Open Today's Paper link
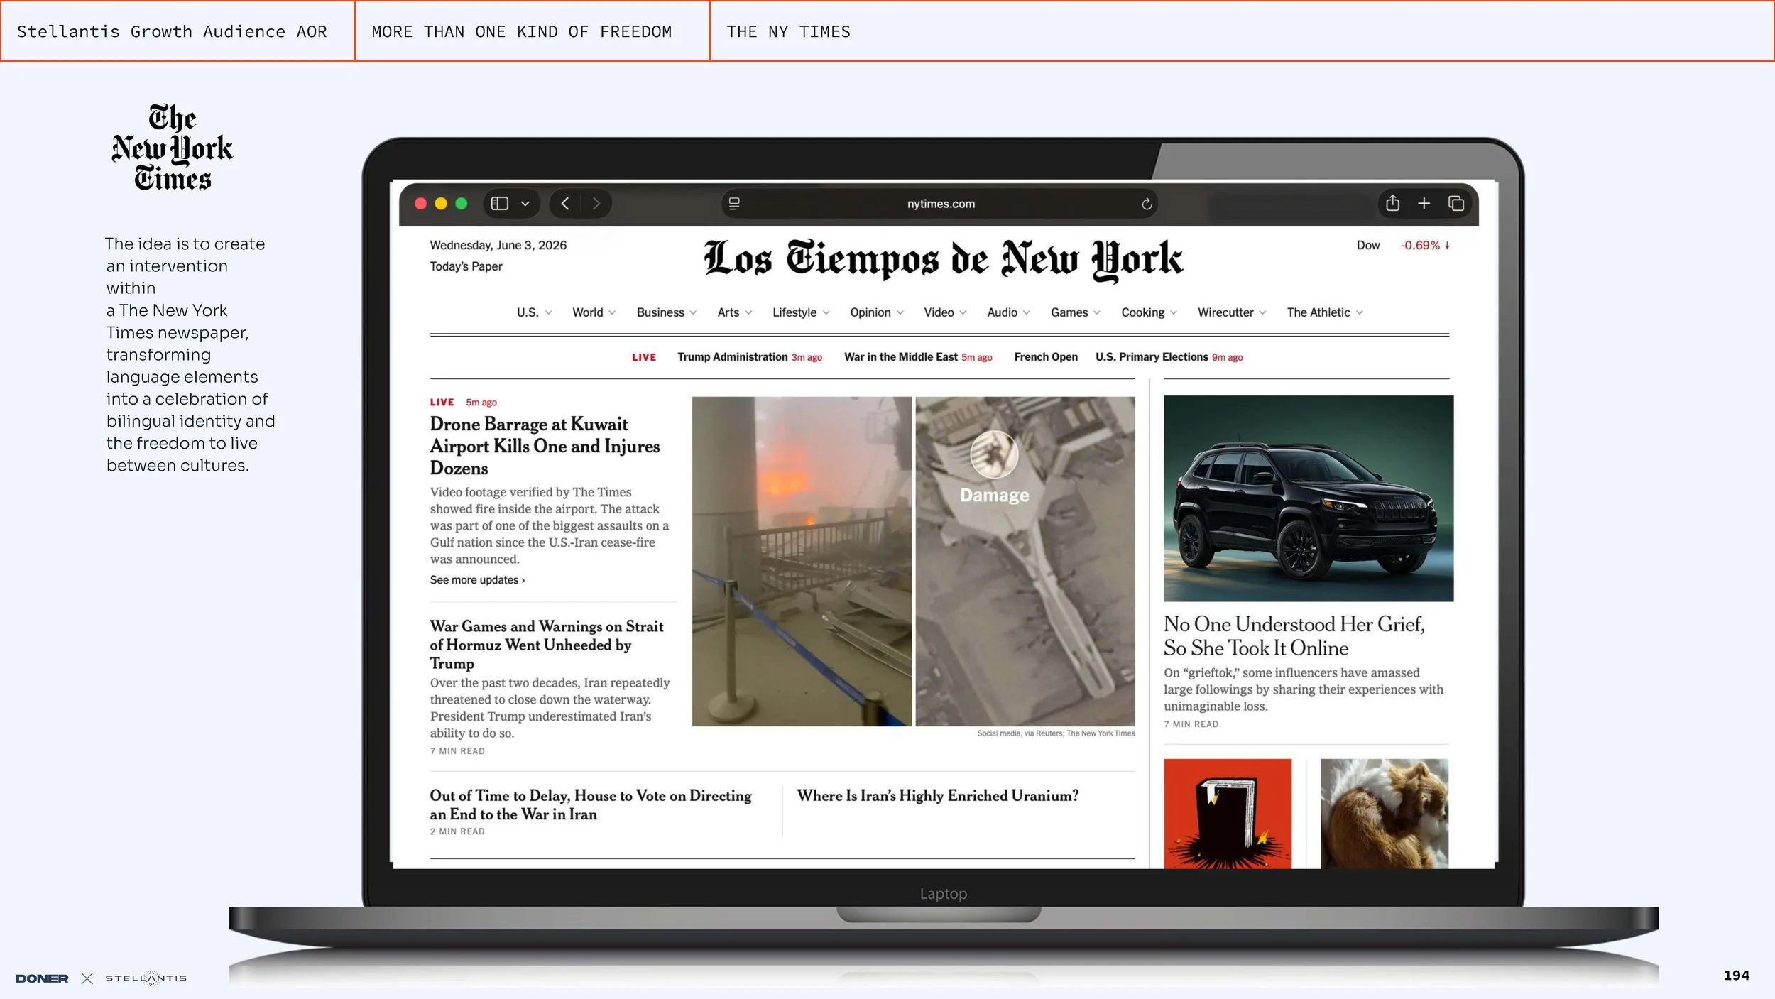 click(x=466, y=266)
